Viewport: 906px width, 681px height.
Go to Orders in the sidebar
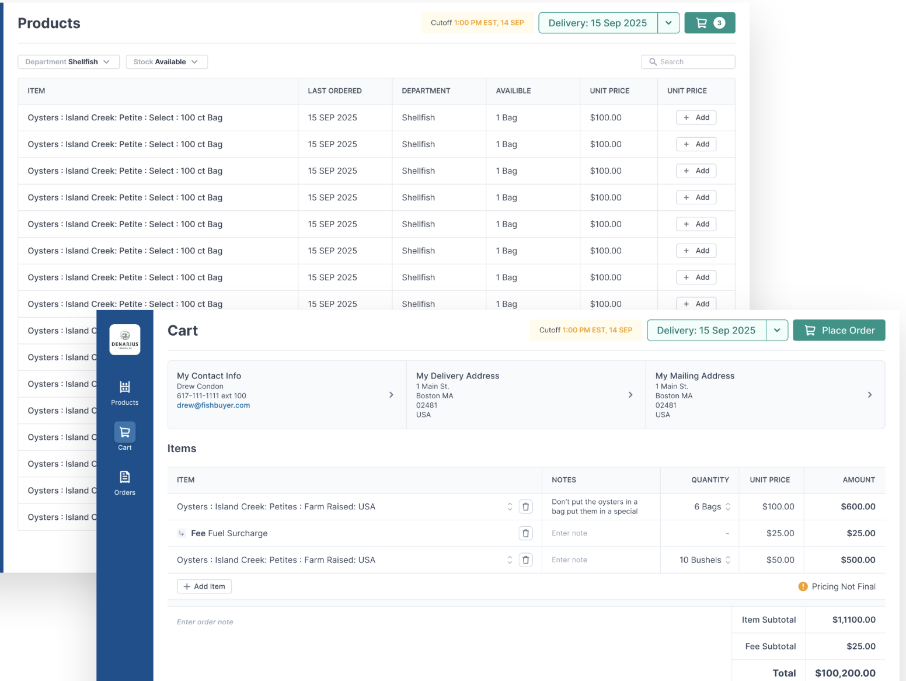(125, 482)
